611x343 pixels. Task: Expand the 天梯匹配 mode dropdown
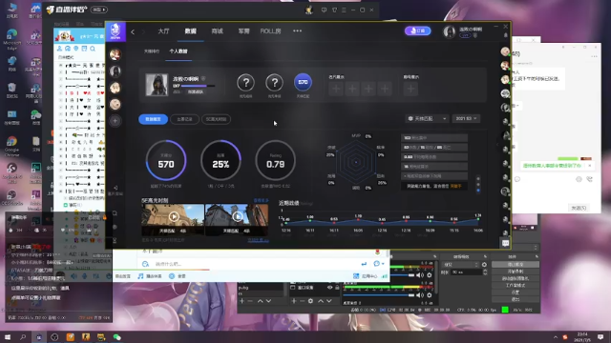pos(427,118)
